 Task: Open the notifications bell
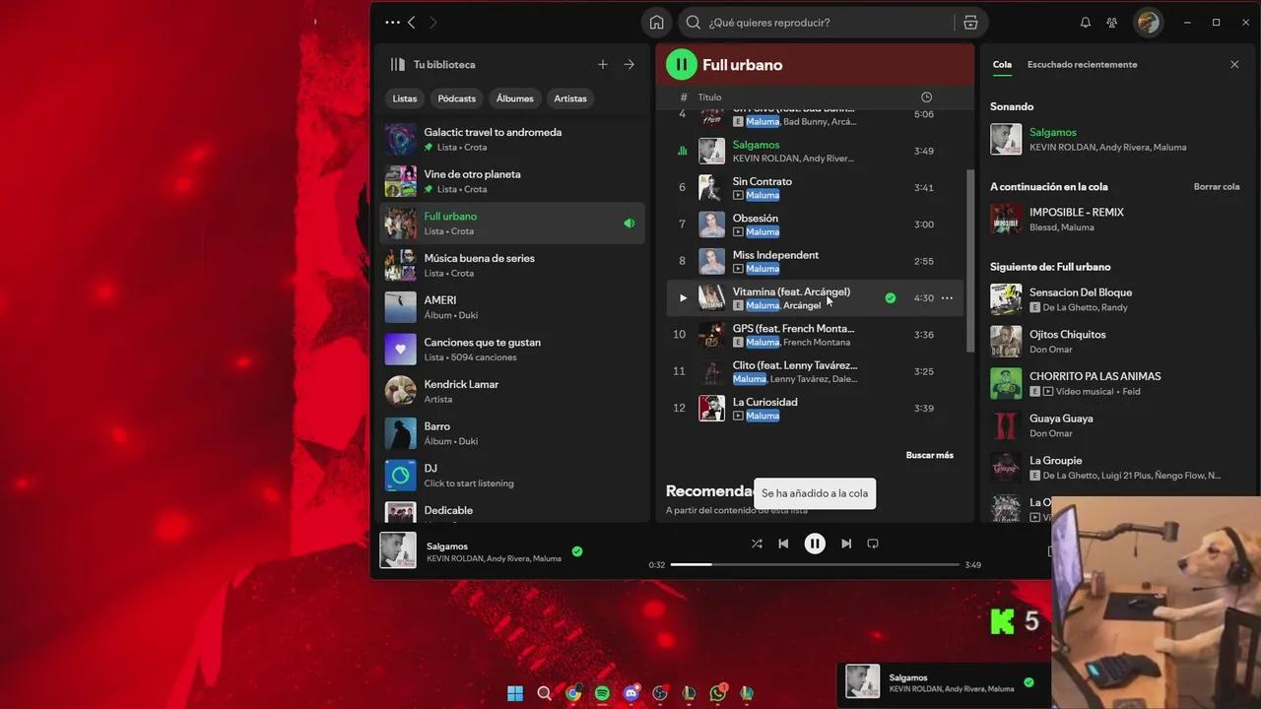click(1086, 23)
